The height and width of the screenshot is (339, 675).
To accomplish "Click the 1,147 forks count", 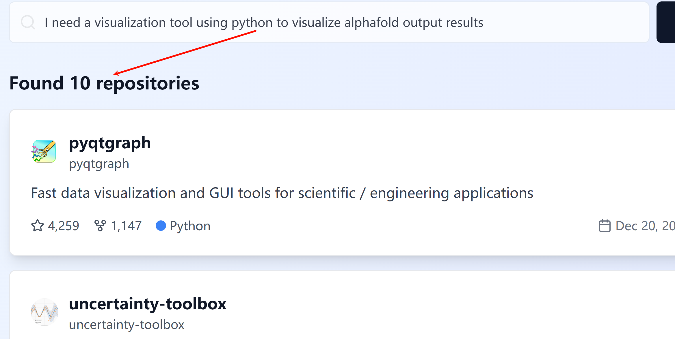I will [126, 226].
